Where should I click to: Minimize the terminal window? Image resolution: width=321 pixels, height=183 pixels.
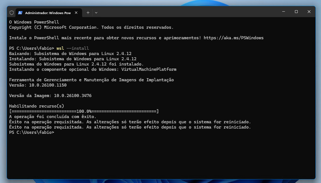pyautogui.click(x=284, y=12)
